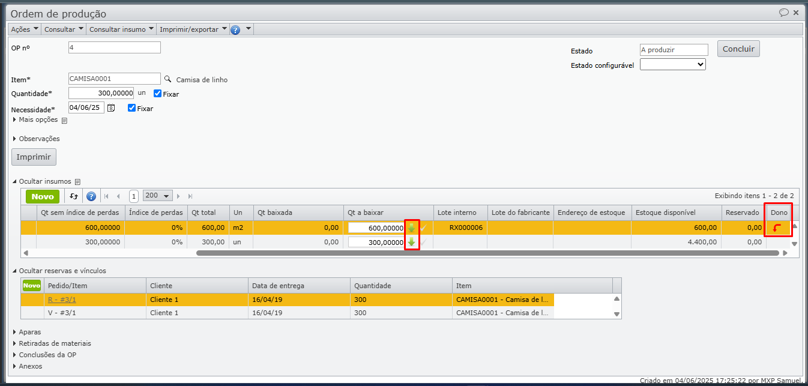808x386 pixels.
Task: Go to first page of insumos grid
Action: point(106,196)
